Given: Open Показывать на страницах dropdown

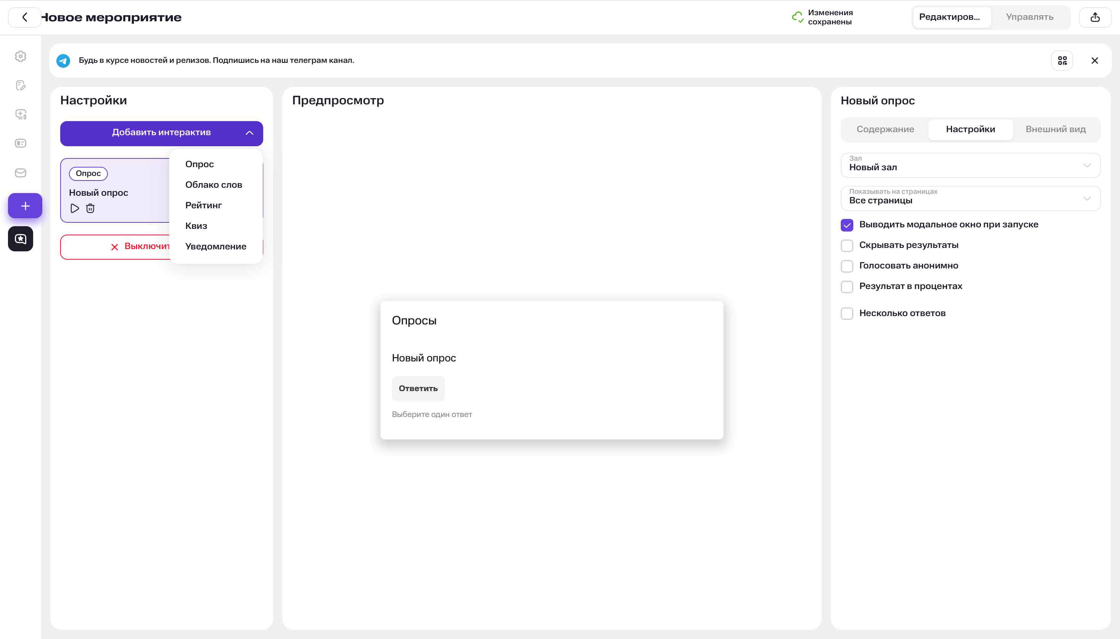Looking at the screenshot, I should pos(970,198).
